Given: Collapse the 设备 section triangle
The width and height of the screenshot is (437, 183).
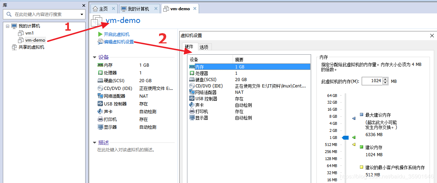Looking at the screenshot, I should pyautogui.click(x=94, y=57).
